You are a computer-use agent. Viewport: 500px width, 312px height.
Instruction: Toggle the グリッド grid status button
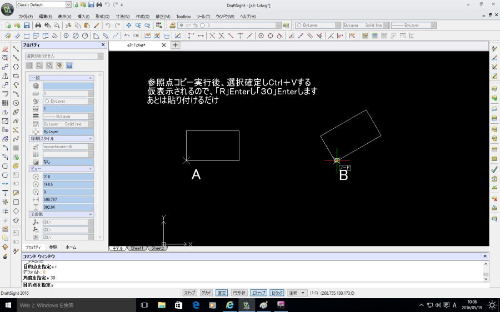206,293
